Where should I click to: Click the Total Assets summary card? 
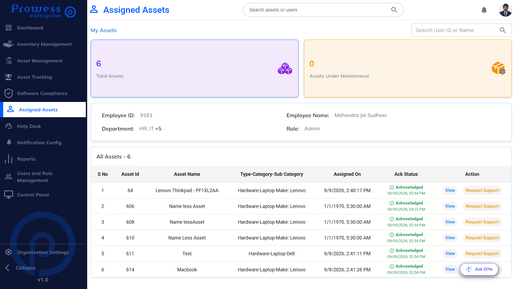tap(194, 69)
